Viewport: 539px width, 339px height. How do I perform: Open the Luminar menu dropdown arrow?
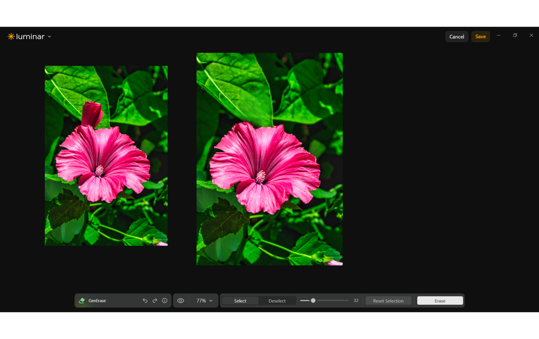tap(49, 37)
